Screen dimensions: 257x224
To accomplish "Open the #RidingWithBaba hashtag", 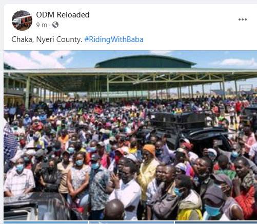I will [114, 39].
